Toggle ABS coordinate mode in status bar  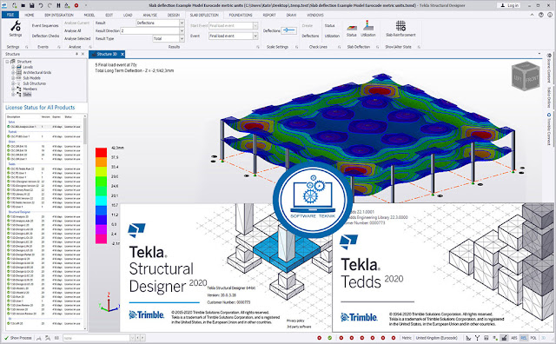click(513, 338)
